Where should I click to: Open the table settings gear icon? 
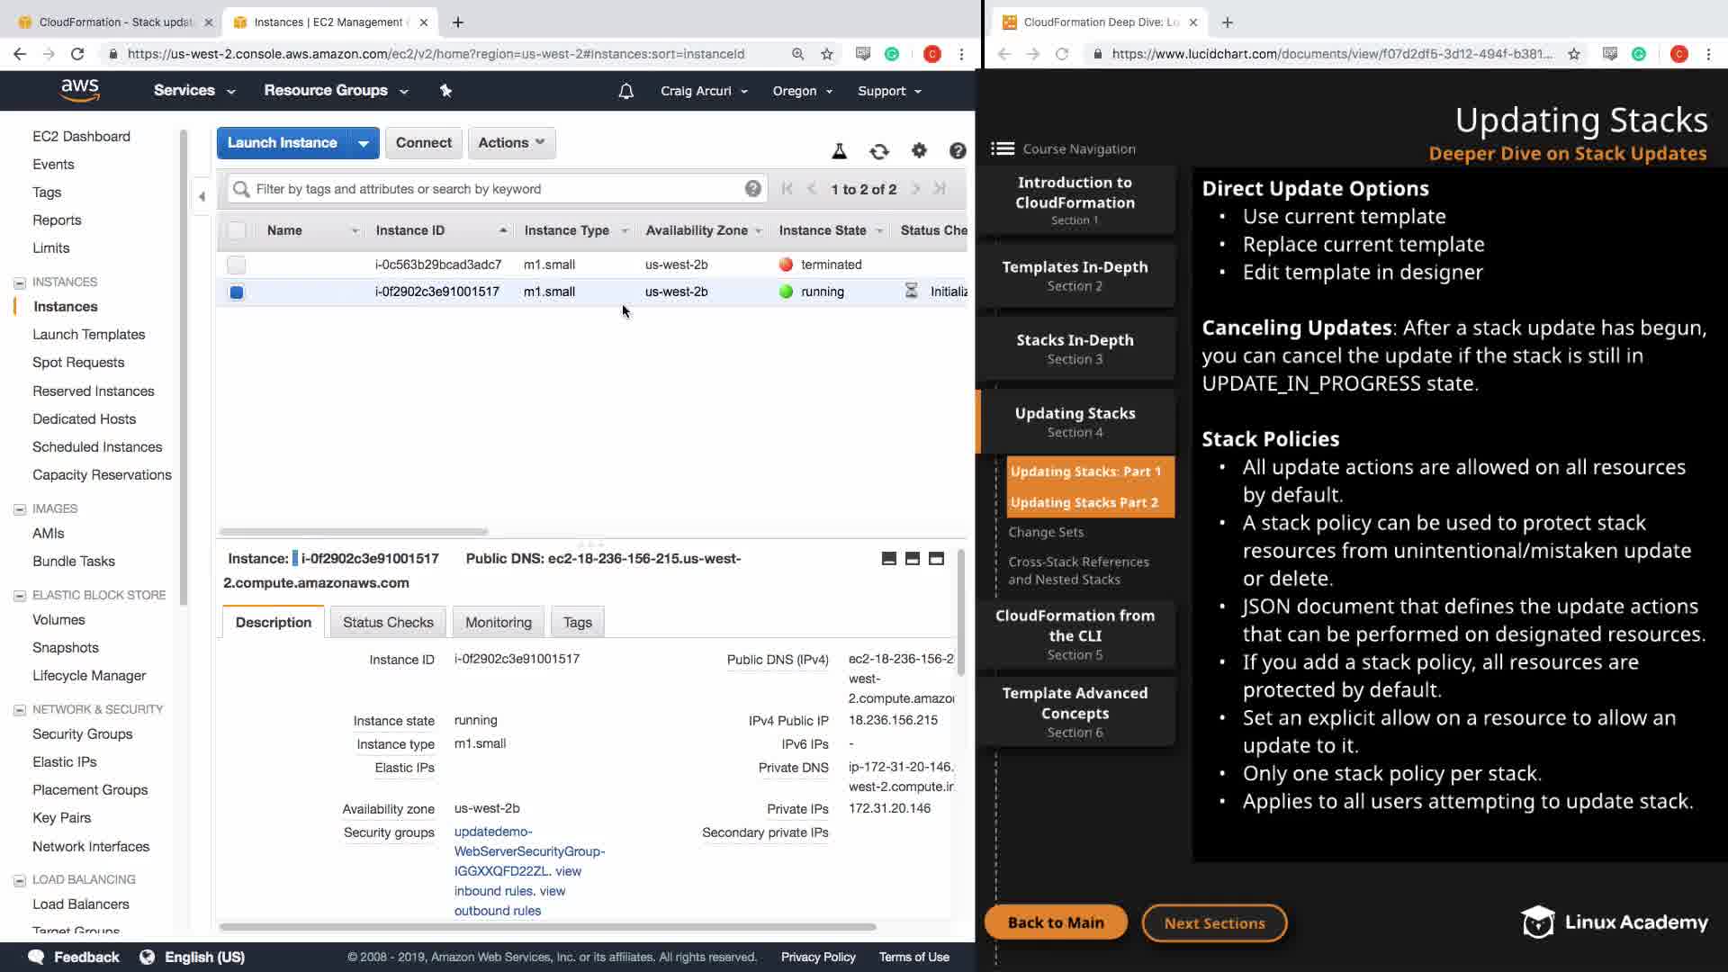tap(919, 150)
